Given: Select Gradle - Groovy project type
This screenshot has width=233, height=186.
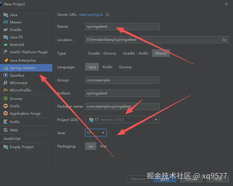Looking at the screenshot, I should click(x=102, y=53).
